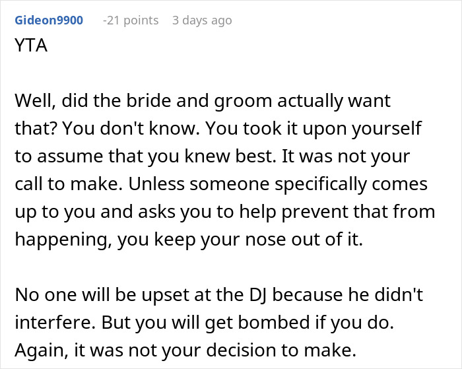
Task: Open the Gideon9900 user profile link
Action: (x=48, y=20)
